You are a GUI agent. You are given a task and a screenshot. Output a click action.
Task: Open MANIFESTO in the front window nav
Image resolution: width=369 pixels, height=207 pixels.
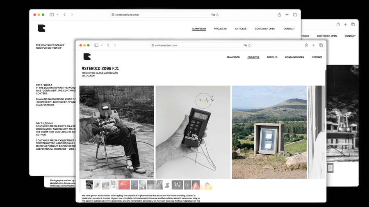pos(233,57)
